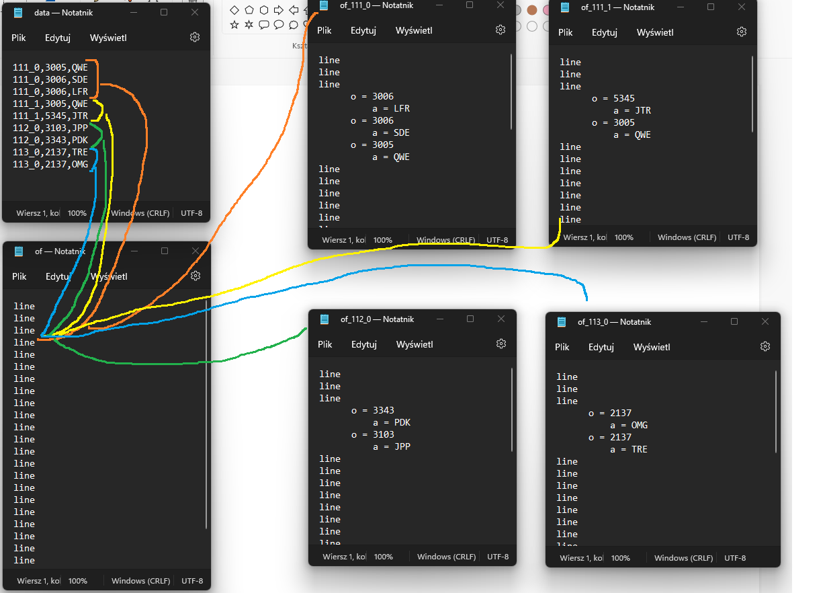825x593 pixels.
Task: Click the notepad icon in data title bar
Action: coord(19,12)
